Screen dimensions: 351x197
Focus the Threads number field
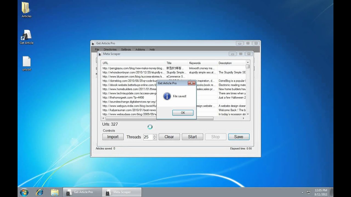[x=148, y=137]
